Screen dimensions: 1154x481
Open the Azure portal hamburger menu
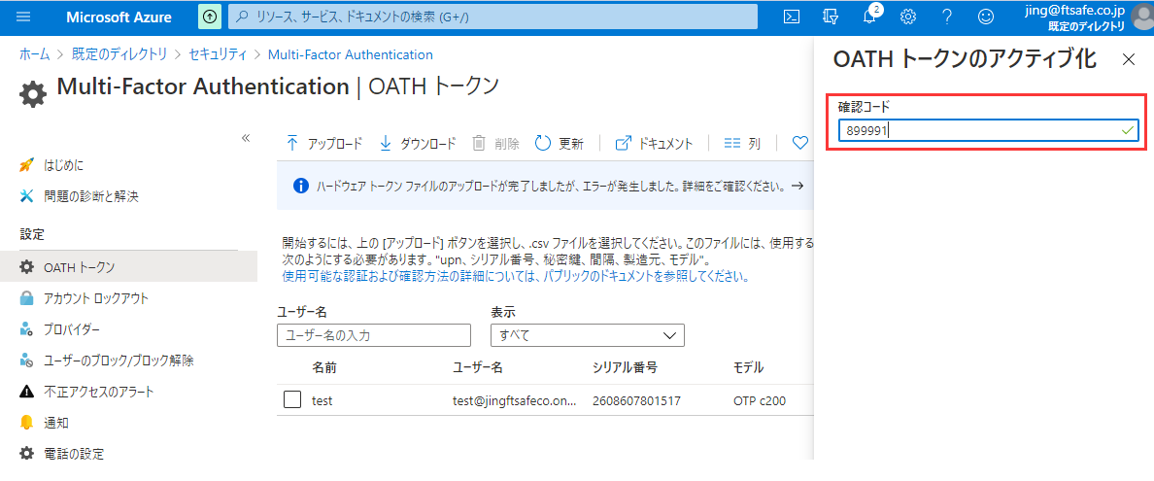pos(23,17)
